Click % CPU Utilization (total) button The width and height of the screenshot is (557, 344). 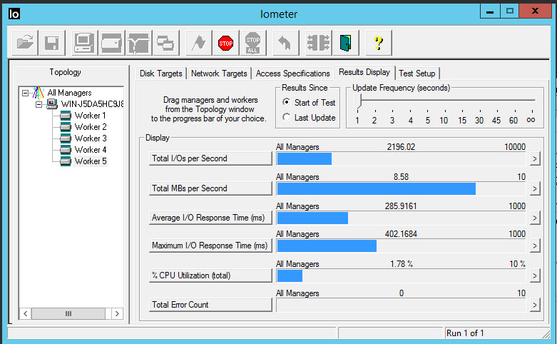coord(210,275)
